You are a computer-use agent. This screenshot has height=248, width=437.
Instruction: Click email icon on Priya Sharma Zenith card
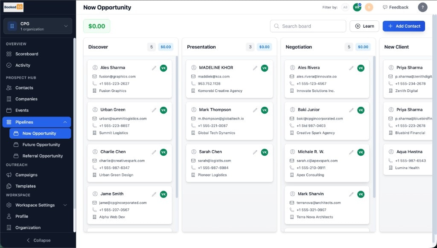pos(390,77)
